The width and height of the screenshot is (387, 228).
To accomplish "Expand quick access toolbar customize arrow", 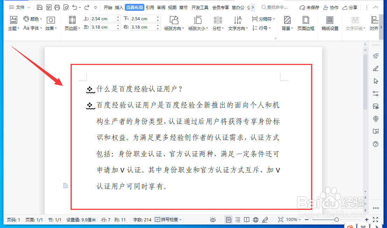I will click(96, 8).
